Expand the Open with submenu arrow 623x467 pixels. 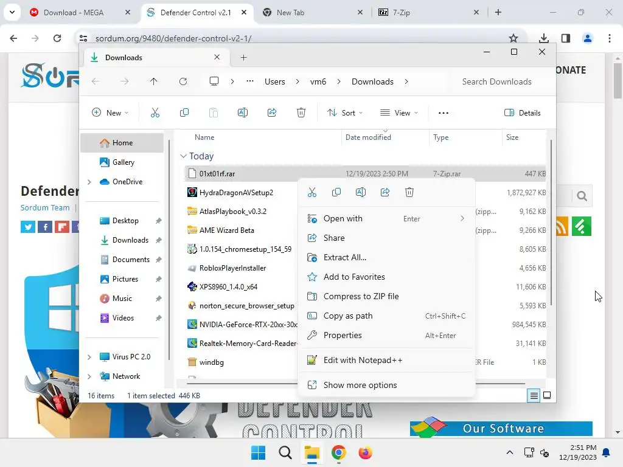462,218
